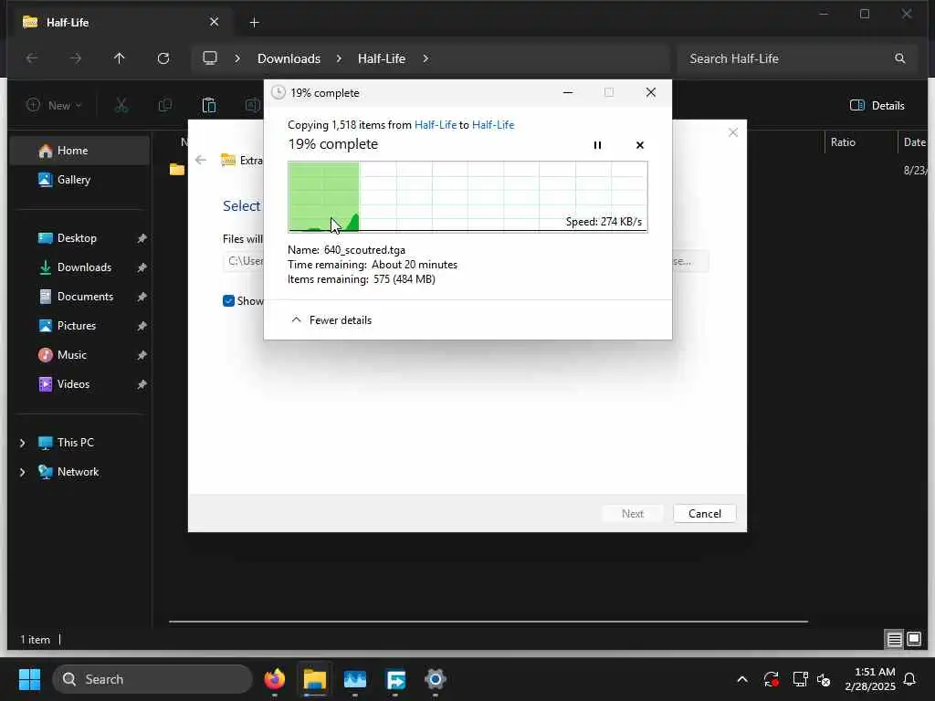
Task: Open the clock showing 1:51 AM
Action: 870,679
